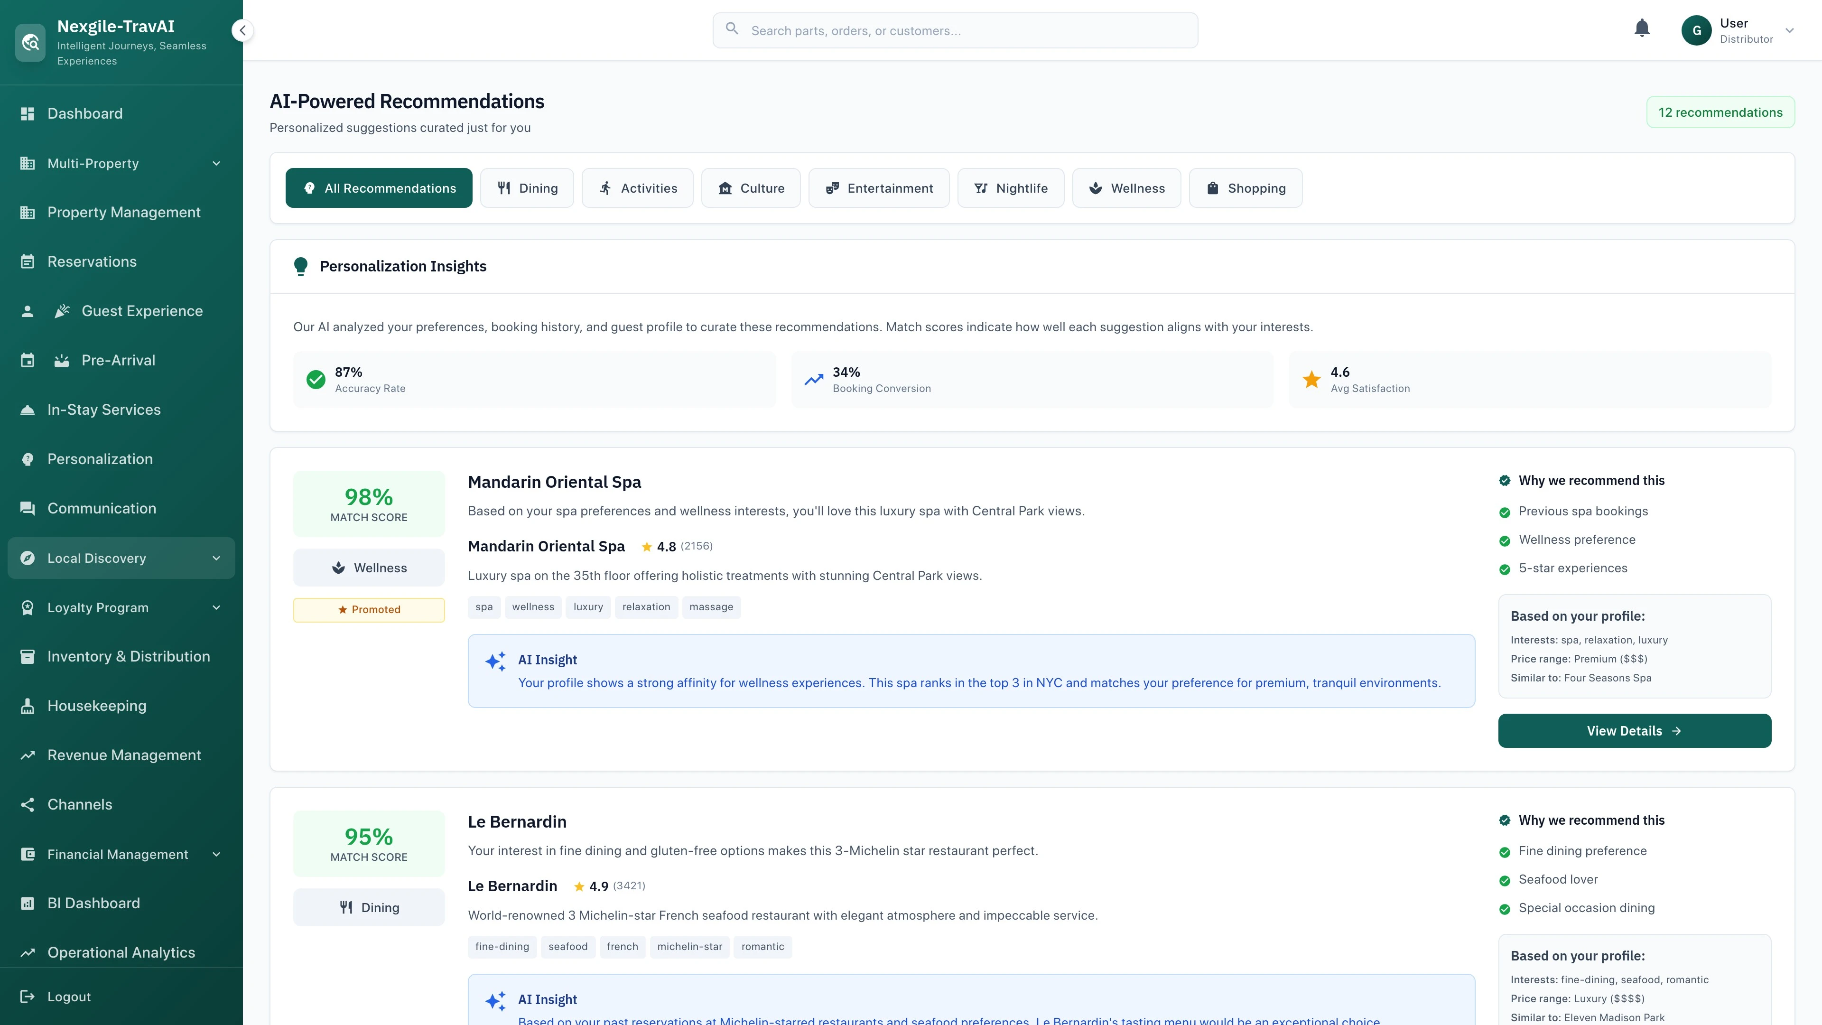Filter by the Wellness category tab
This screenshot has width=1822, height=1025.
[x=1126, y=188]
